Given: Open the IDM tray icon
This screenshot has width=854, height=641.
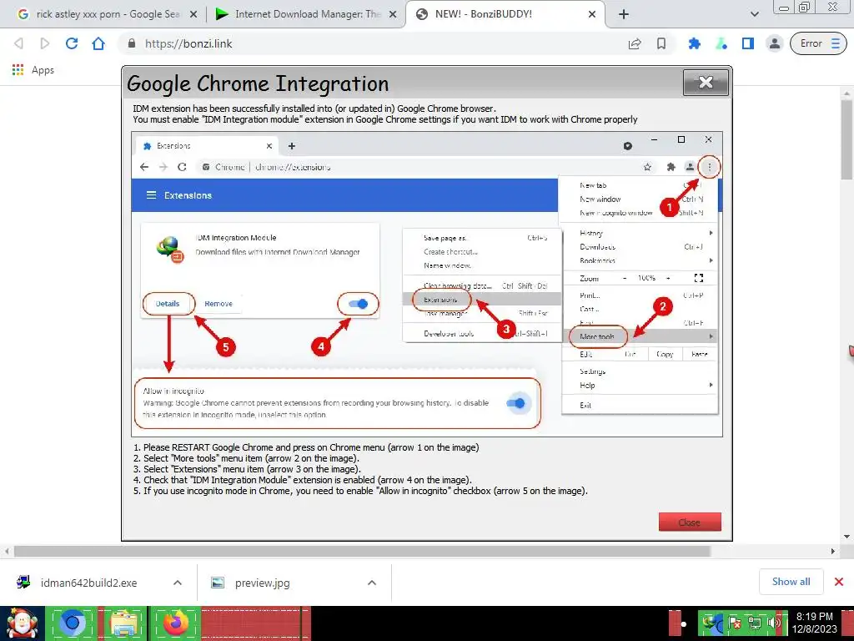Looking at the screenshot, I should coord(711,622).
